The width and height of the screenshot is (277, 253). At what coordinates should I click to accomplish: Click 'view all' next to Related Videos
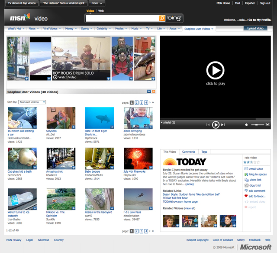(x=190, y=208)
